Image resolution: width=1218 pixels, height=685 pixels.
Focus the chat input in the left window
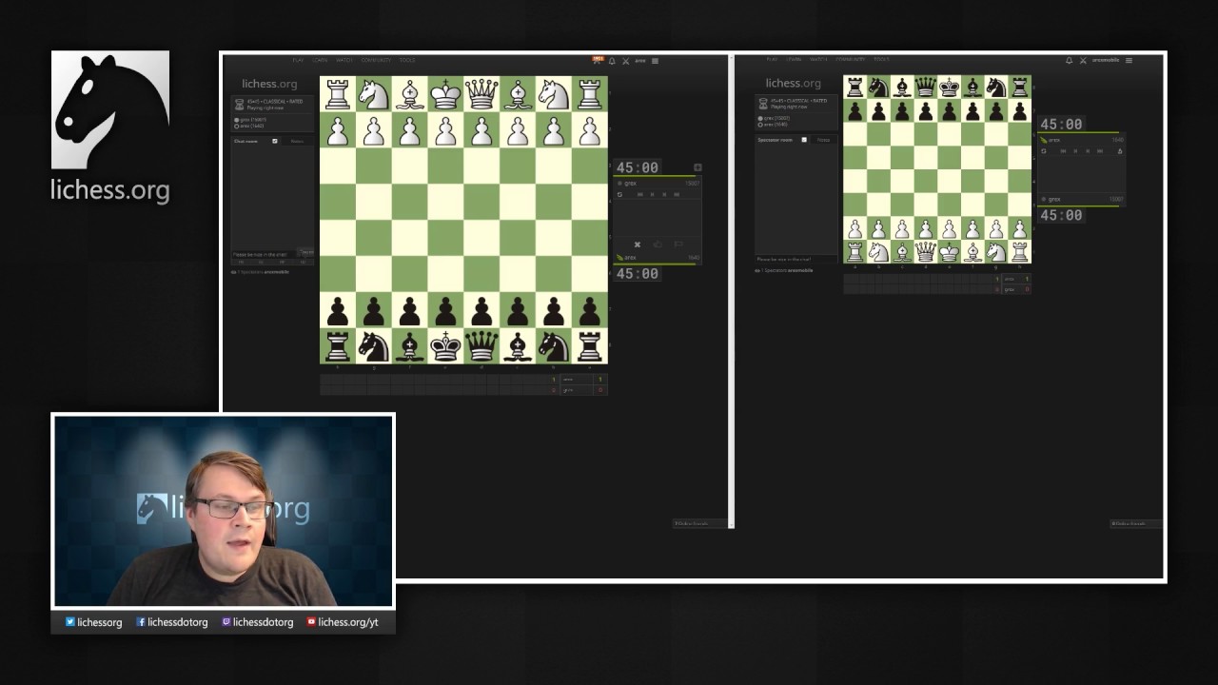coord(264,254)
